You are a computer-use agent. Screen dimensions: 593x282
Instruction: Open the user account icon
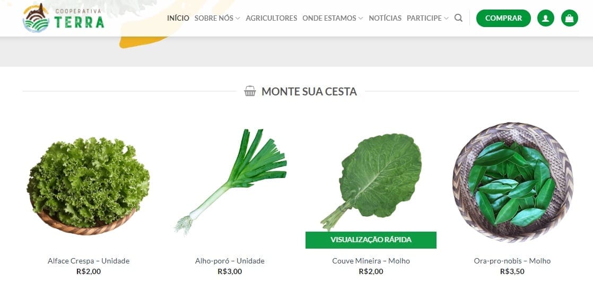point(545,18)
